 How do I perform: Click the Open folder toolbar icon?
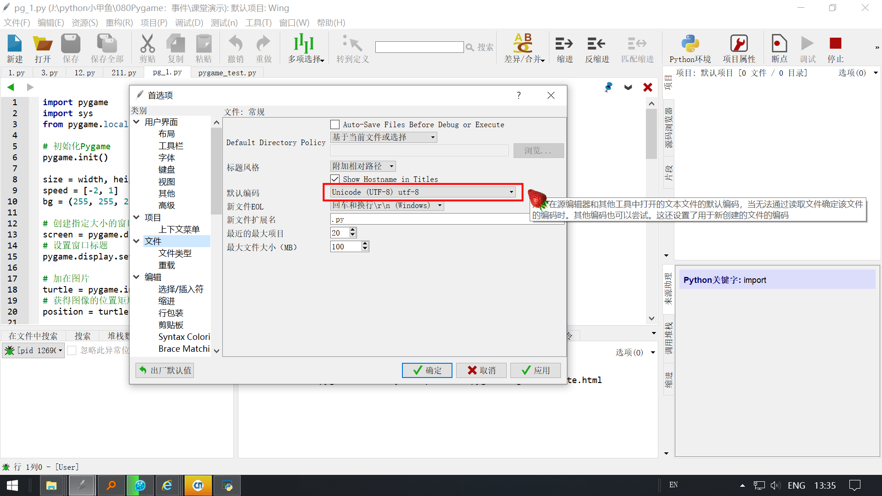pos(42,44)
